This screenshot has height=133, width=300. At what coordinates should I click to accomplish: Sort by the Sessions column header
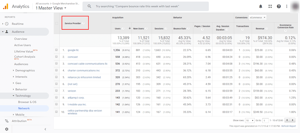pos(159,29)
